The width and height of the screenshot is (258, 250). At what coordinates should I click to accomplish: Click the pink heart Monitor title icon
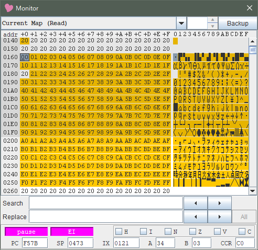[x=9, y=8]
